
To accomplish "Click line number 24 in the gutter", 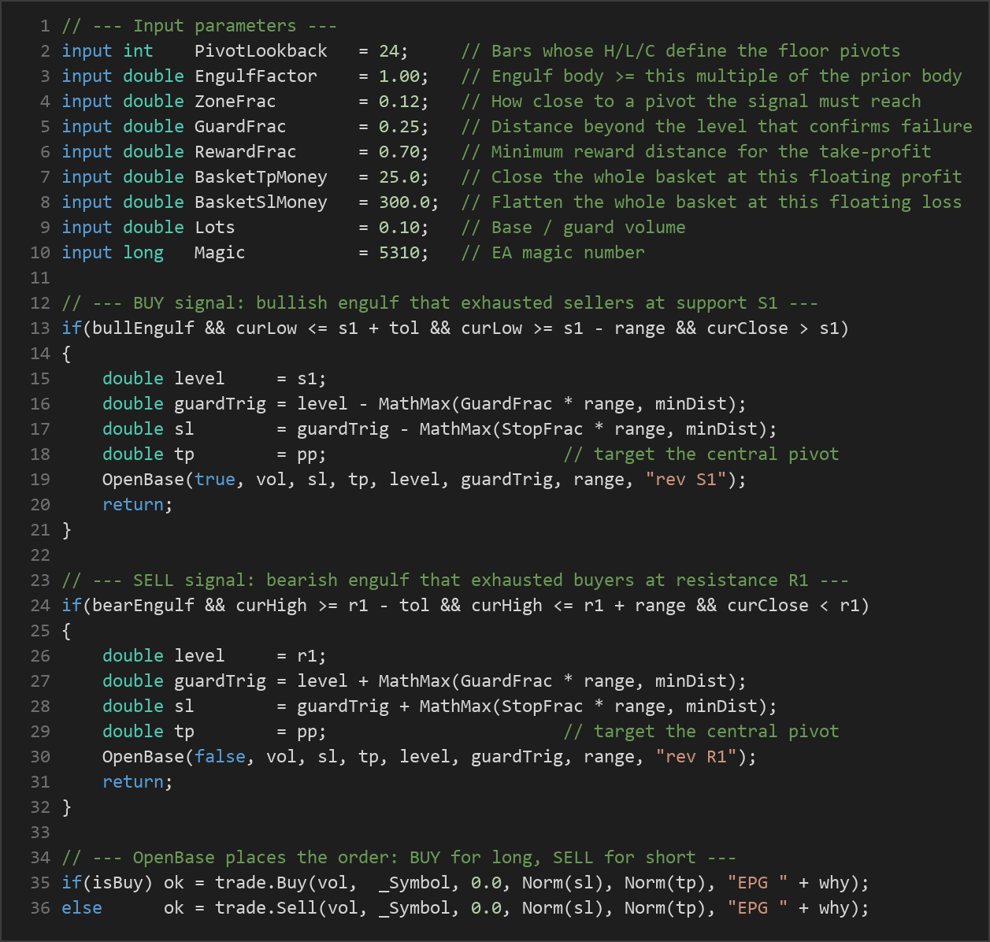I will tap(40, 605).
